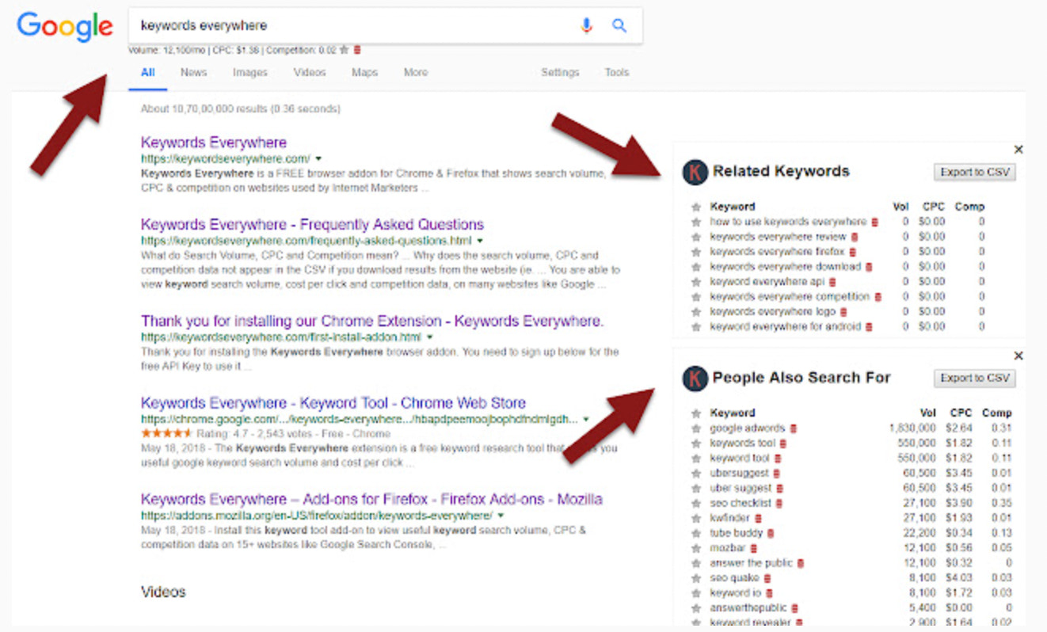This screenshot has width=1047, height=632.
Task: Click the K logo on People Also Search For panel
Action: [x=695, y=378]
